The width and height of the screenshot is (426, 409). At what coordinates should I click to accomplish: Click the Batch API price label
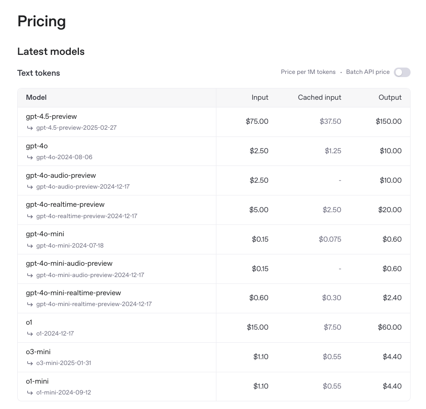pos(367,72)
